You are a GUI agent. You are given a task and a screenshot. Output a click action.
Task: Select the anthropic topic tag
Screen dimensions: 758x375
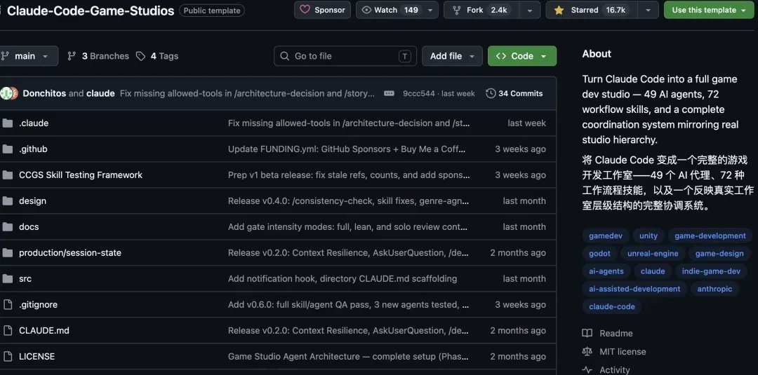pos(714,289)
